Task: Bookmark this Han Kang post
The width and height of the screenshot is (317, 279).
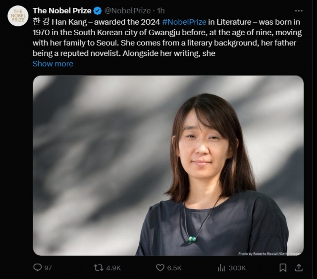Action: (283, 268)
